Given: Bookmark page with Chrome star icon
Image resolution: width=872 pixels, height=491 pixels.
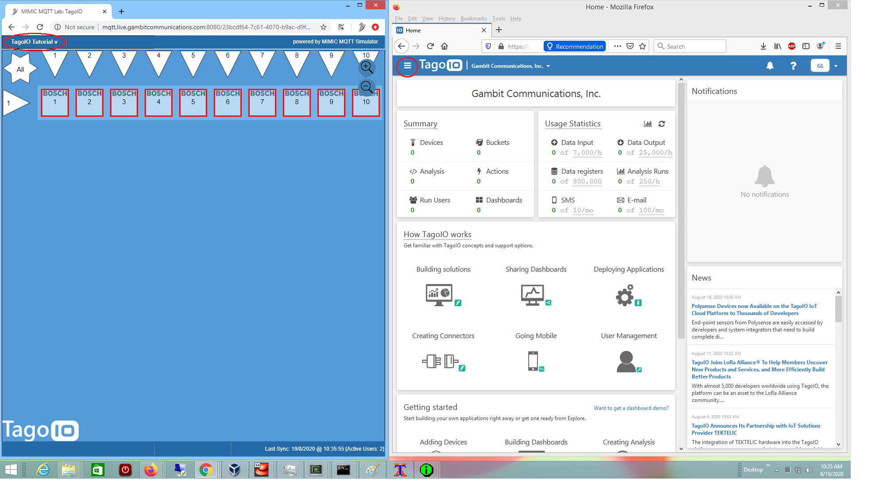Looking at the screenshot, I should (x=323, y=27).
